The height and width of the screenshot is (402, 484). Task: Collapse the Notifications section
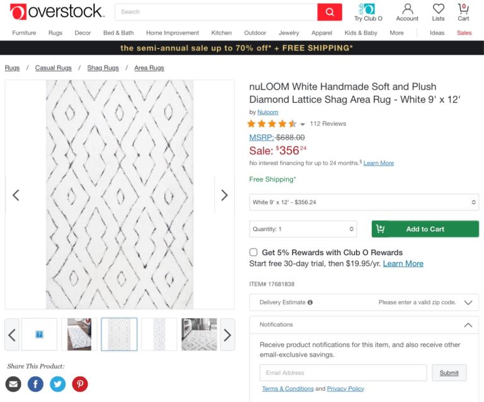(468, 325)
